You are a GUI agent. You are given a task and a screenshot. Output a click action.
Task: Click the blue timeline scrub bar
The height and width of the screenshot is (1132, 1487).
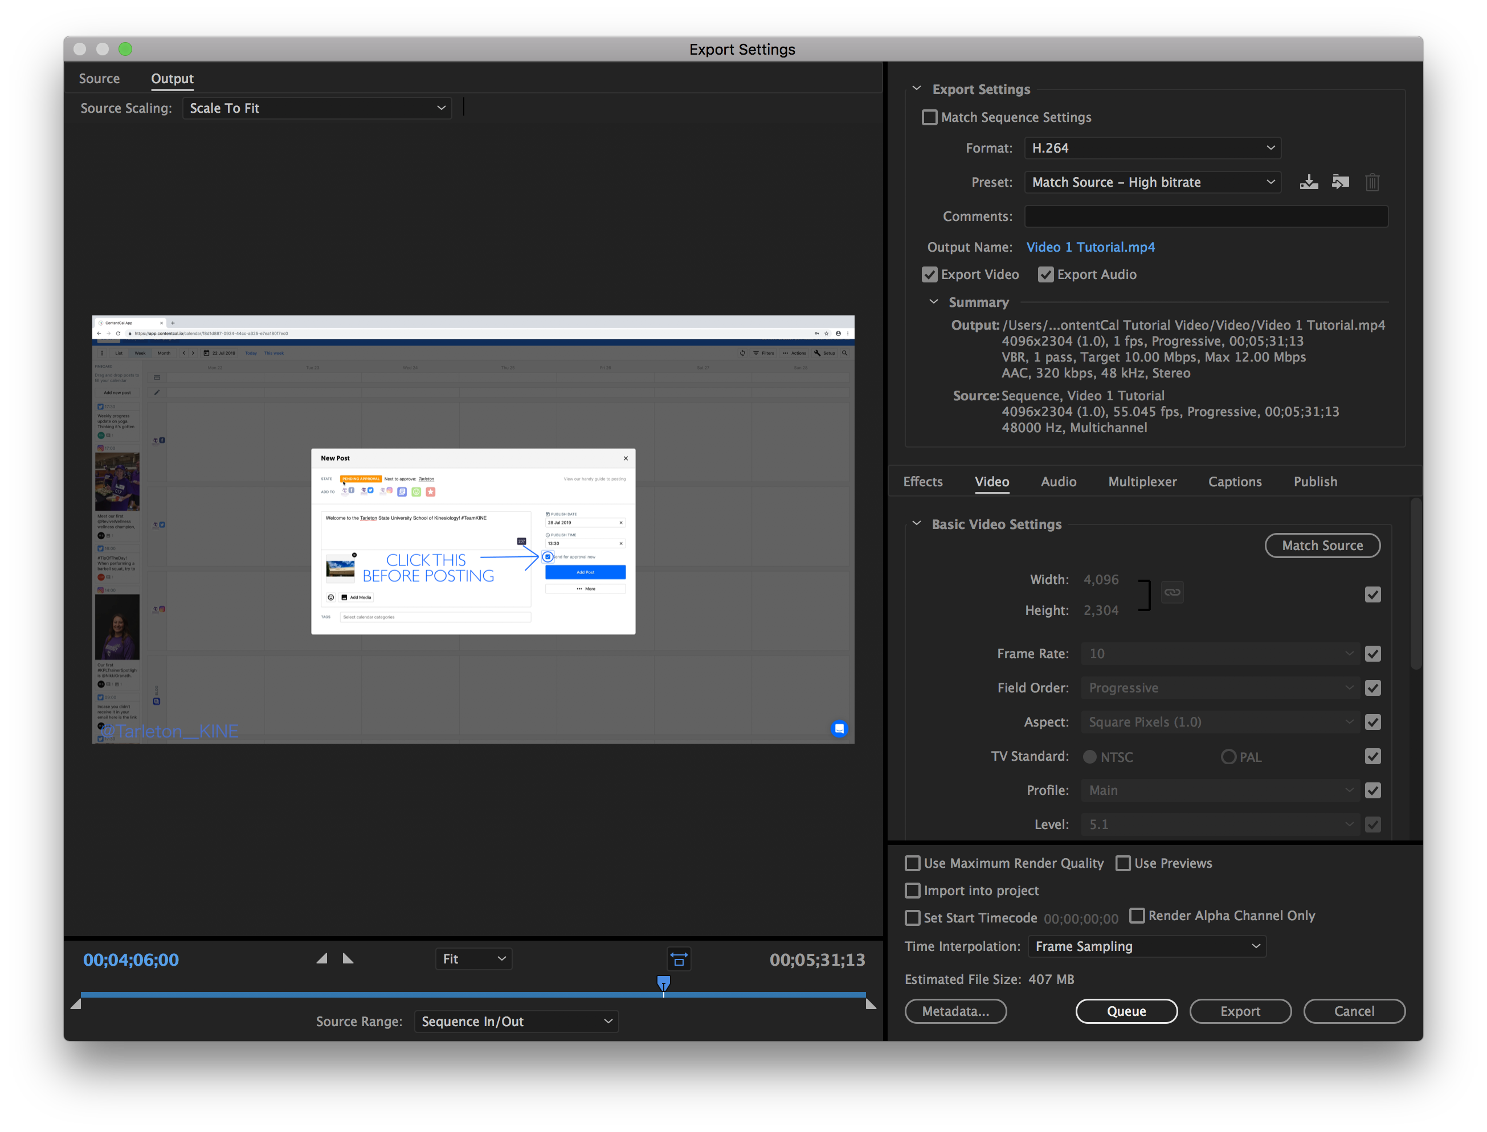pyautogui.click(x=472, y=995)
